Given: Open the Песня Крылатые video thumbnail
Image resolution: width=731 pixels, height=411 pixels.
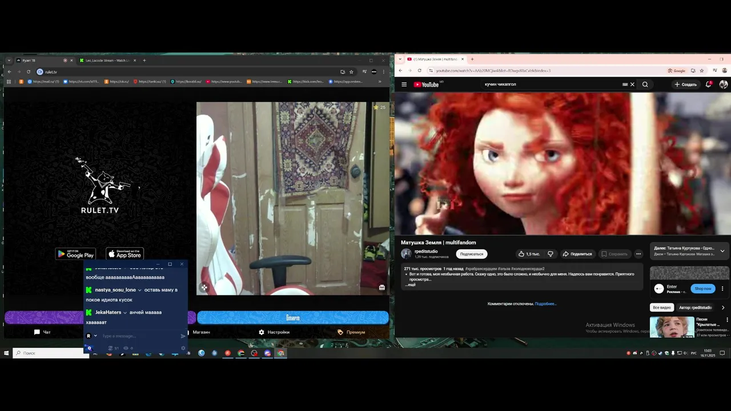Looking at the screenshot, I should click(672, 327).
